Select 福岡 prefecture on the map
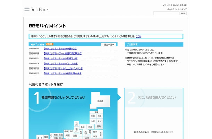This screenshot has height=139, width=212. [46, 137]
